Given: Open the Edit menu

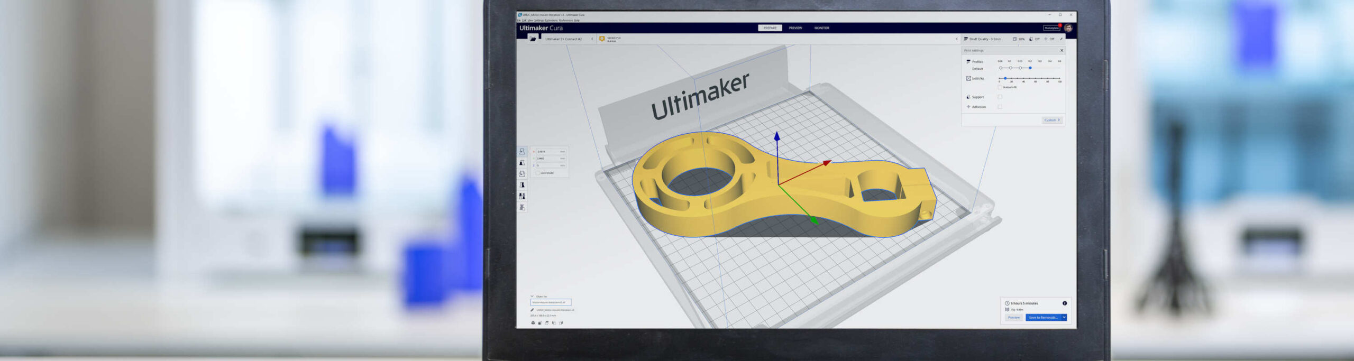Looking at the screenshot, I should [x=524, y=21].
